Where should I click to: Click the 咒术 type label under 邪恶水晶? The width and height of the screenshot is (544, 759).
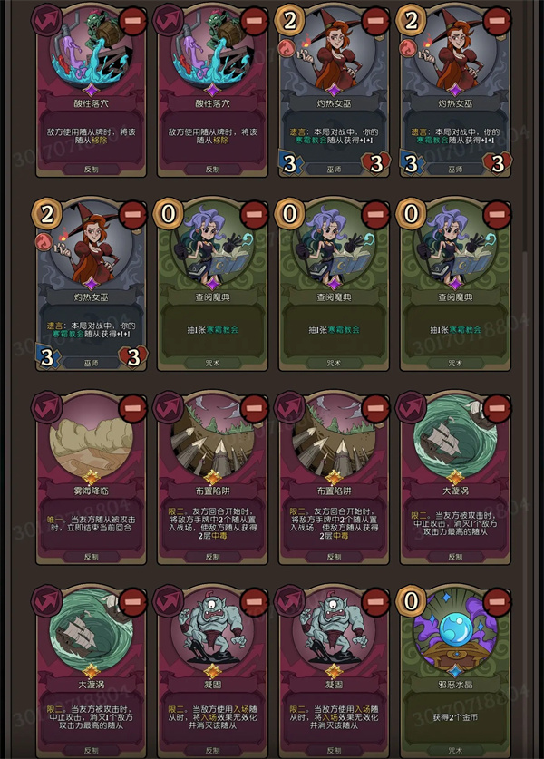pyautogui.click(x=455, y=751)
